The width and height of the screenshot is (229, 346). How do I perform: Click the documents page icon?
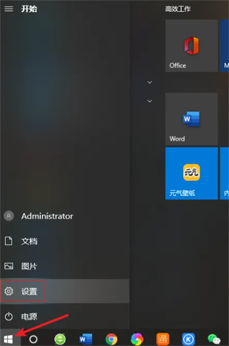click(8, 241)
